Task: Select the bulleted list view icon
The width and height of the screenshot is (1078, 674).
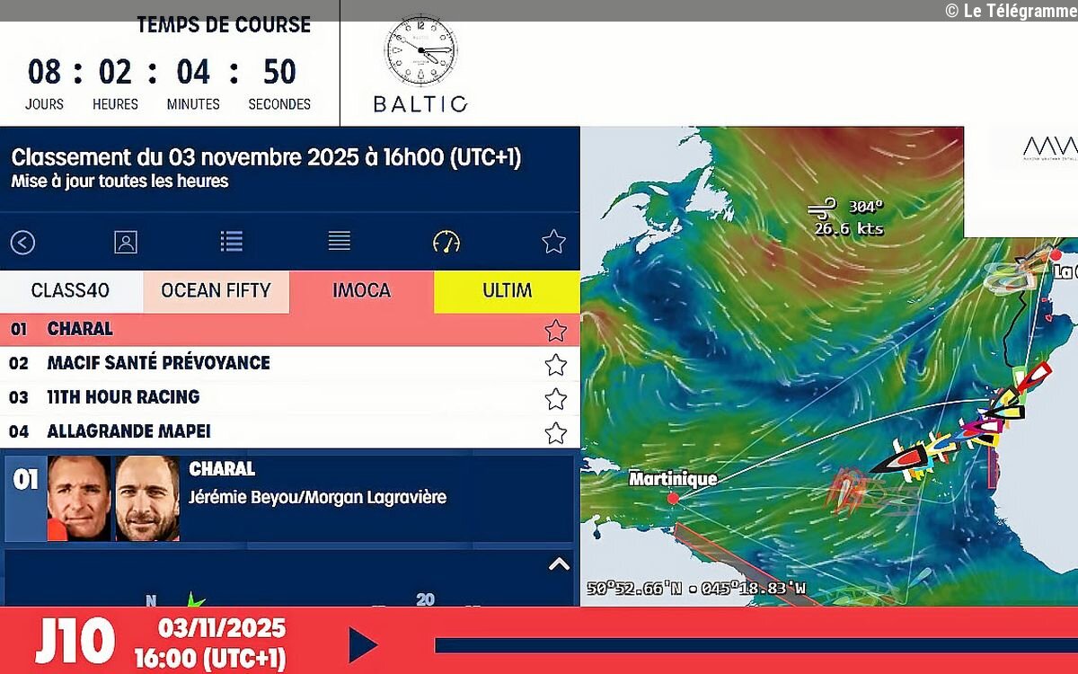Action: pos(232,242)
